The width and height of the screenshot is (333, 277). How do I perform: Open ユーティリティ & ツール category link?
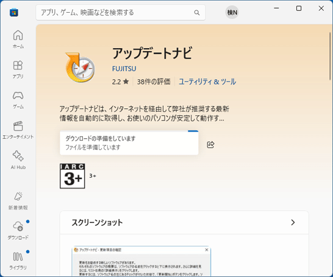click(x=207, y=82)
